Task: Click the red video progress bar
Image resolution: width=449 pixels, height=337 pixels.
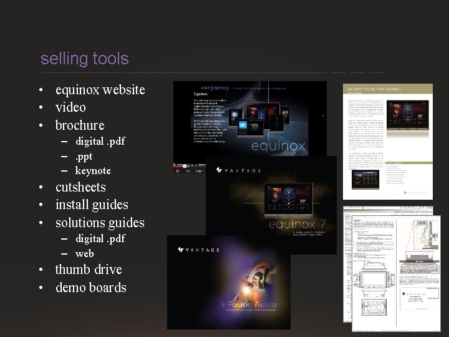Action: (180, 165)
